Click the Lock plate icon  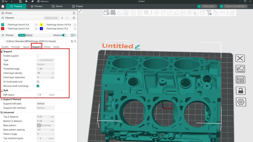tap(241, 91)
